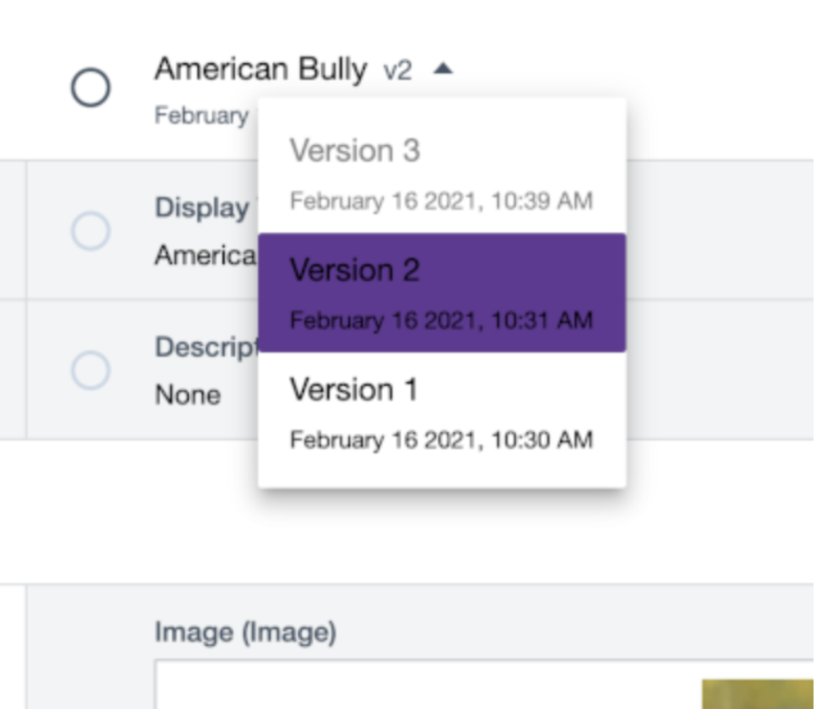Click the February 16 2021, 10:30 AM timestamp
This screenshot has height=709, width=819.
[x=442, y=440]
